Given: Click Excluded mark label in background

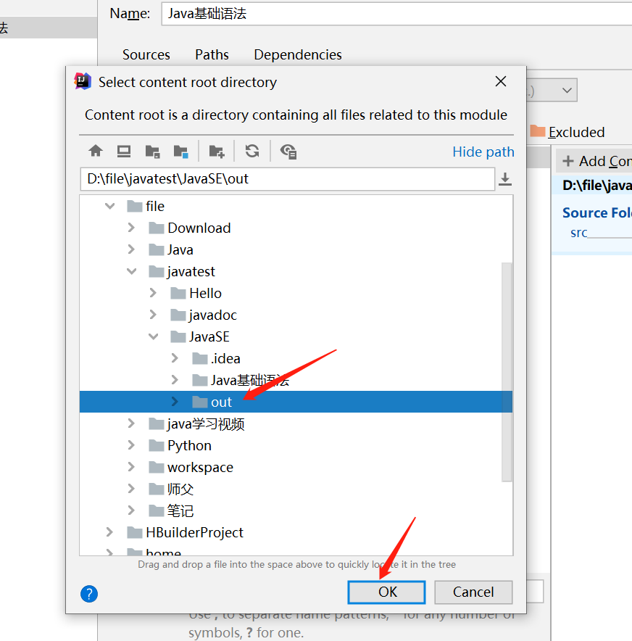Looking at the screenshot, I should (576, 132).
